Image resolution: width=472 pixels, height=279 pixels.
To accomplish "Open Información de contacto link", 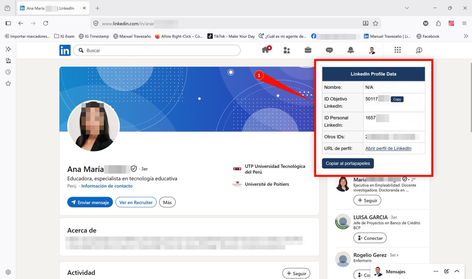I will tap(107, 186).
